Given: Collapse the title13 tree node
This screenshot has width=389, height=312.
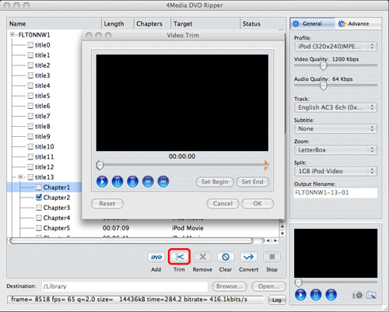Looking at the screenshot, I should pyautogui.click(x=20, y=177).
